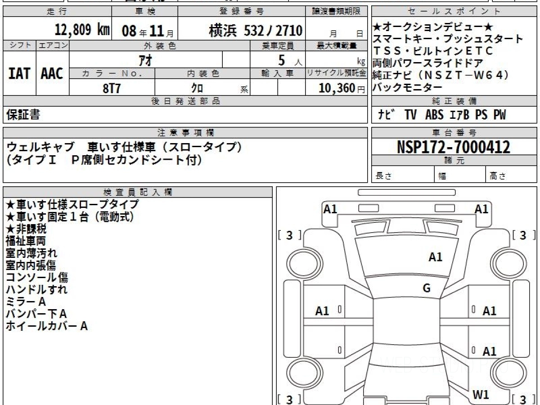Click PW in the equipment row

(499, 115)
